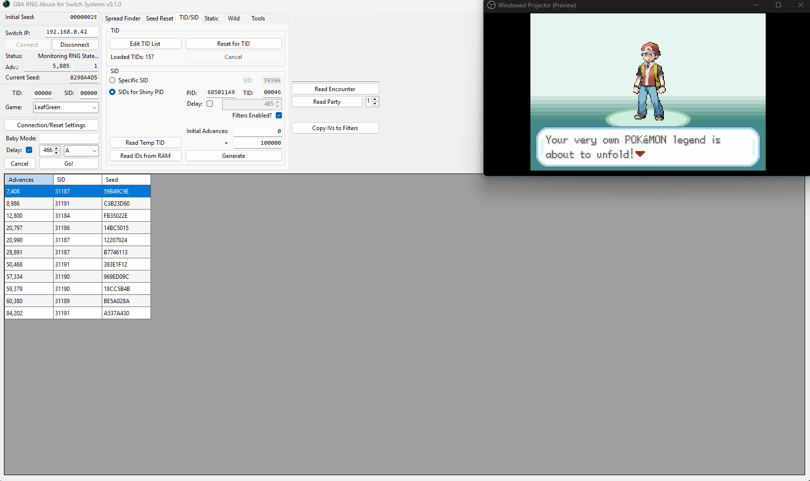810x481 pixels.
Task: Click the GBA RNG Abuse app icon
Action: coord(6,4)
